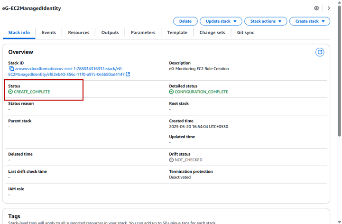342x224 pixels.
Task: Switch to the Events tab
Action: 49,33
